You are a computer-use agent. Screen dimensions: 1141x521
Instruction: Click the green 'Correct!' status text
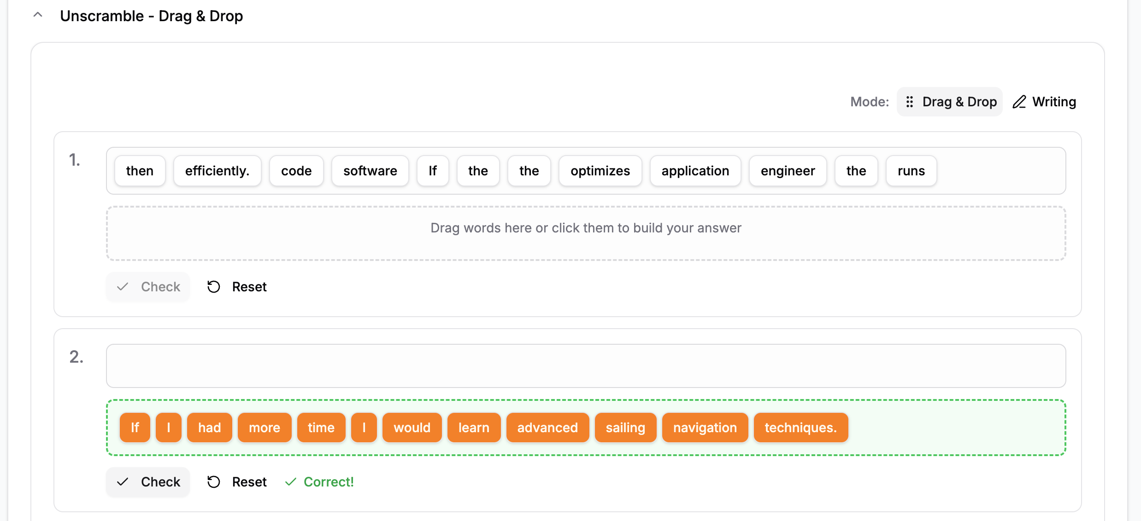point(329,482)
